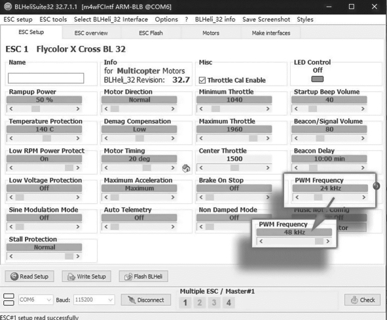The height and width of the screenshot is (320, 387).
Task: Click the Center Throttle slider thumb
Action: click(x=234, y=167)
